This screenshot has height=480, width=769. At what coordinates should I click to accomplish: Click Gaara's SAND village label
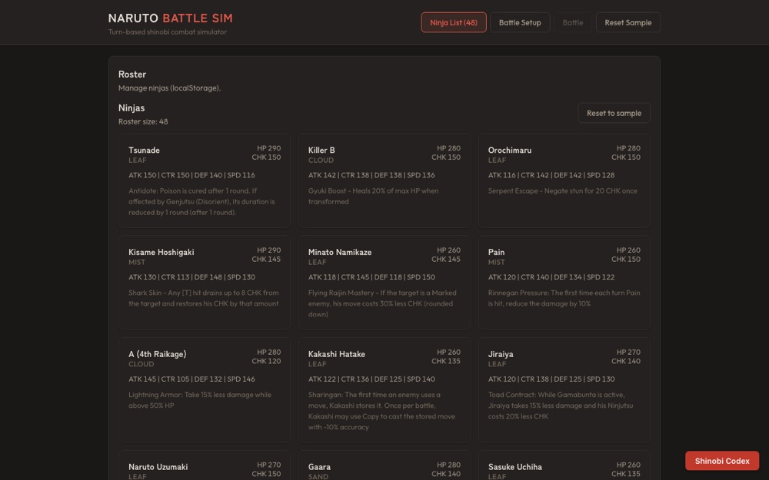(x=318, y=477)
